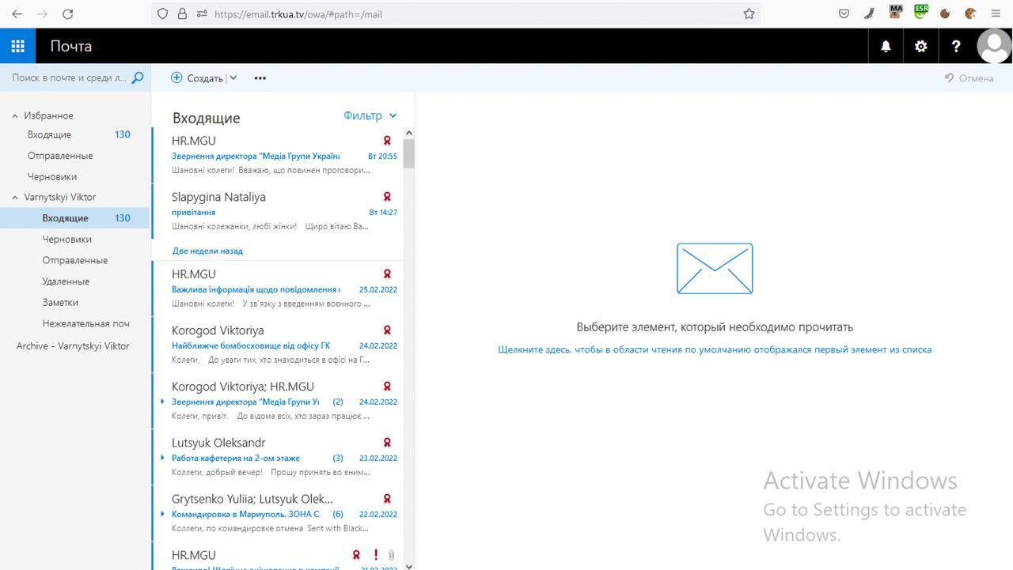Collapse the Varnytskyi Viktor folder tree

point(15,198)
